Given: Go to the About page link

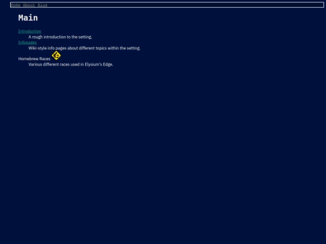Looking at the screenshot, I should coord(29,5).
